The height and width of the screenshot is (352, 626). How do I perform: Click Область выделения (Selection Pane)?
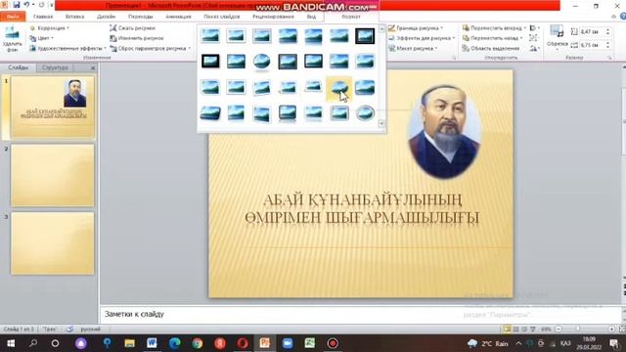491,48
